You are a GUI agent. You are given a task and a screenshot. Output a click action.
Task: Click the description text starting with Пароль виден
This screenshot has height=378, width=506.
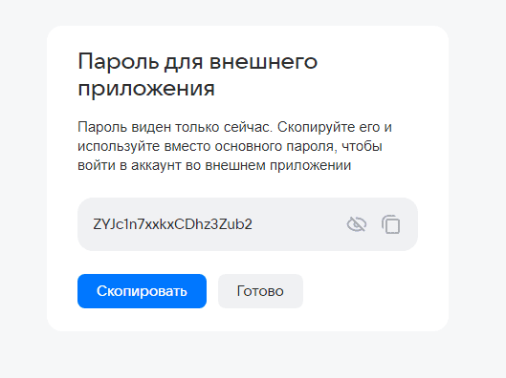pyautogui.click(x=234, y=146)
